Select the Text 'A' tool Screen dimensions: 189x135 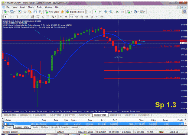43,17
